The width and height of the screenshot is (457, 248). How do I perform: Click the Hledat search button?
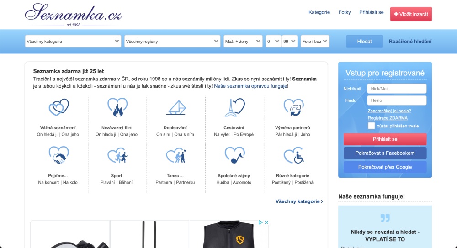[364, 42]
